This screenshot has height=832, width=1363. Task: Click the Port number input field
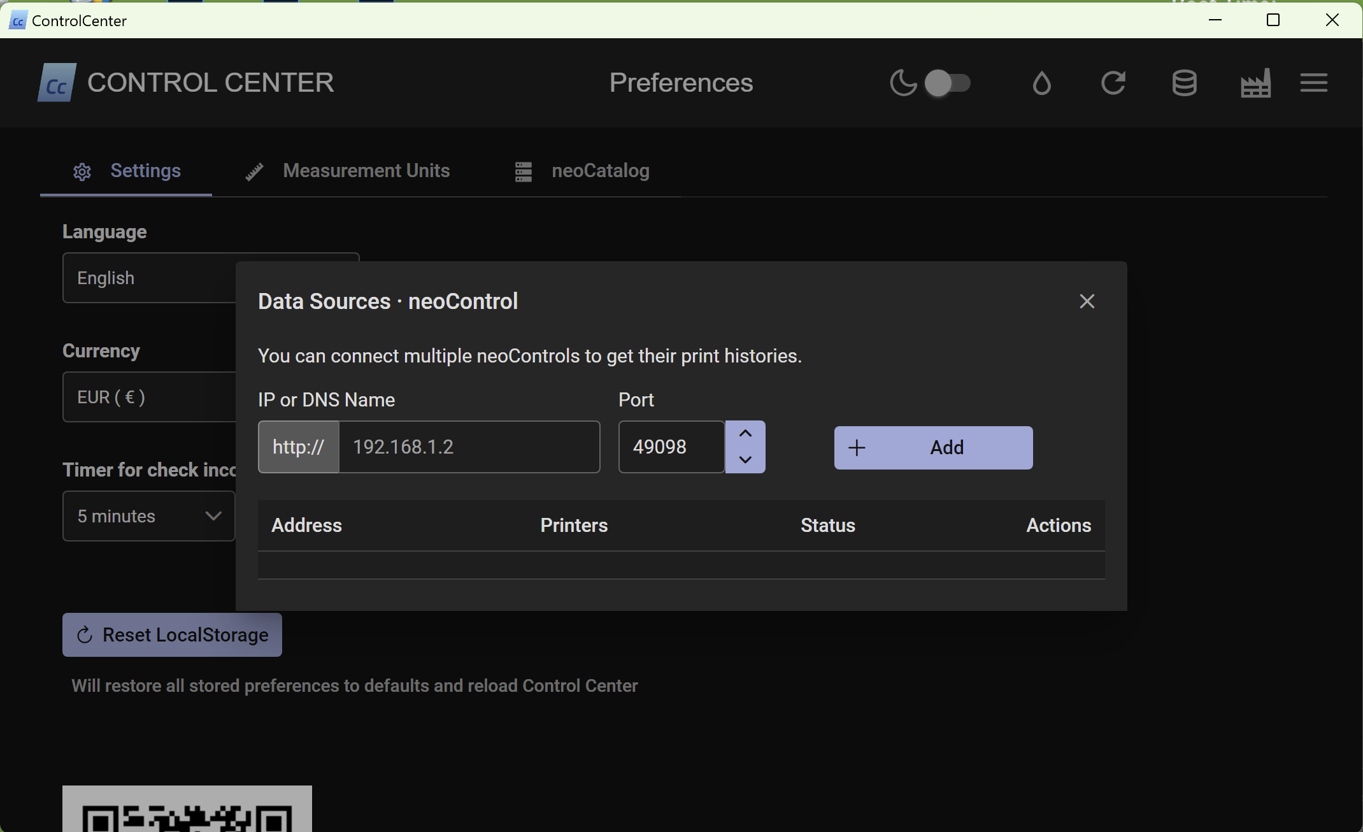[671, 447]
